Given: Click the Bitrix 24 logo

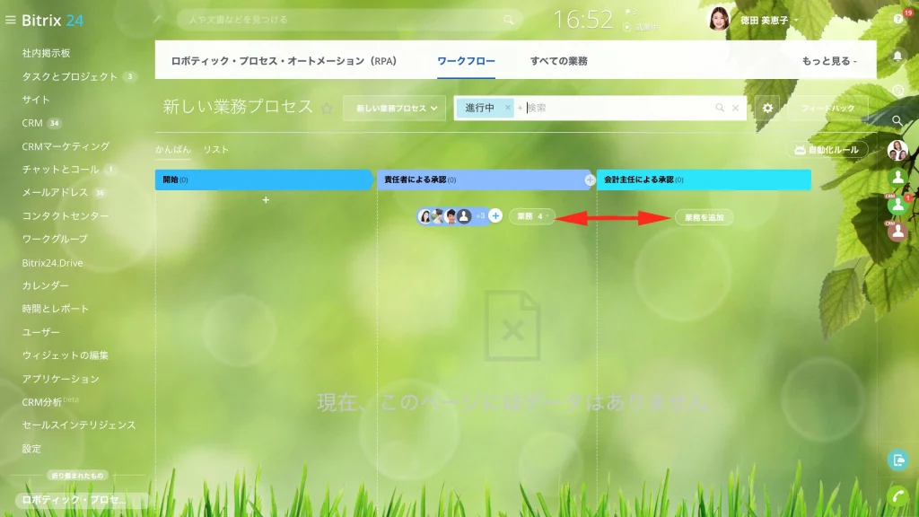Looking at the screenshot, I should [x=53, y=21].
